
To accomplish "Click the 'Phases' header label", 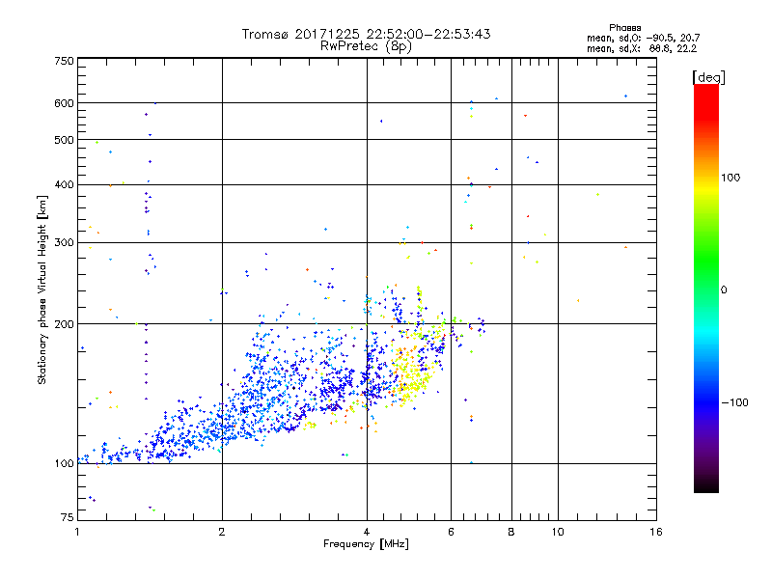I will pyautogui.click(x=624, y=28).
